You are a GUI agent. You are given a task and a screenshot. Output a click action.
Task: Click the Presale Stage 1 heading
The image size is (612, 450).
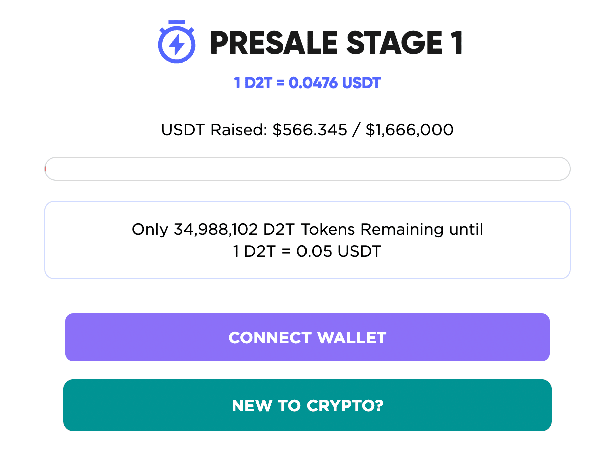point(337,43)
